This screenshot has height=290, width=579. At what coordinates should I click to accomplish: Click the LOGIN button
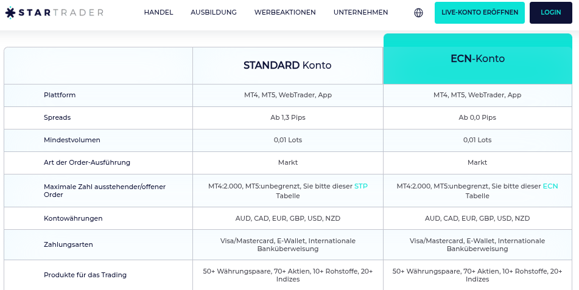coord(550,13)
